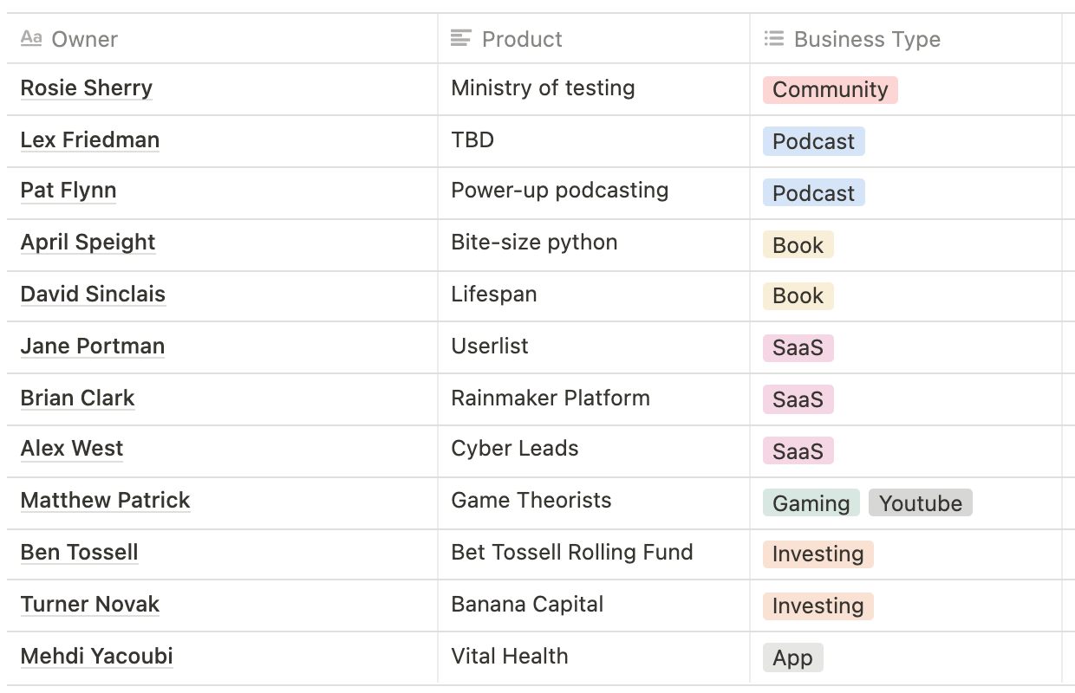The height and width of the screenshot is (693, 1075).
Task: Click the Book tag for Bite-size python
Action: [798, 245]
